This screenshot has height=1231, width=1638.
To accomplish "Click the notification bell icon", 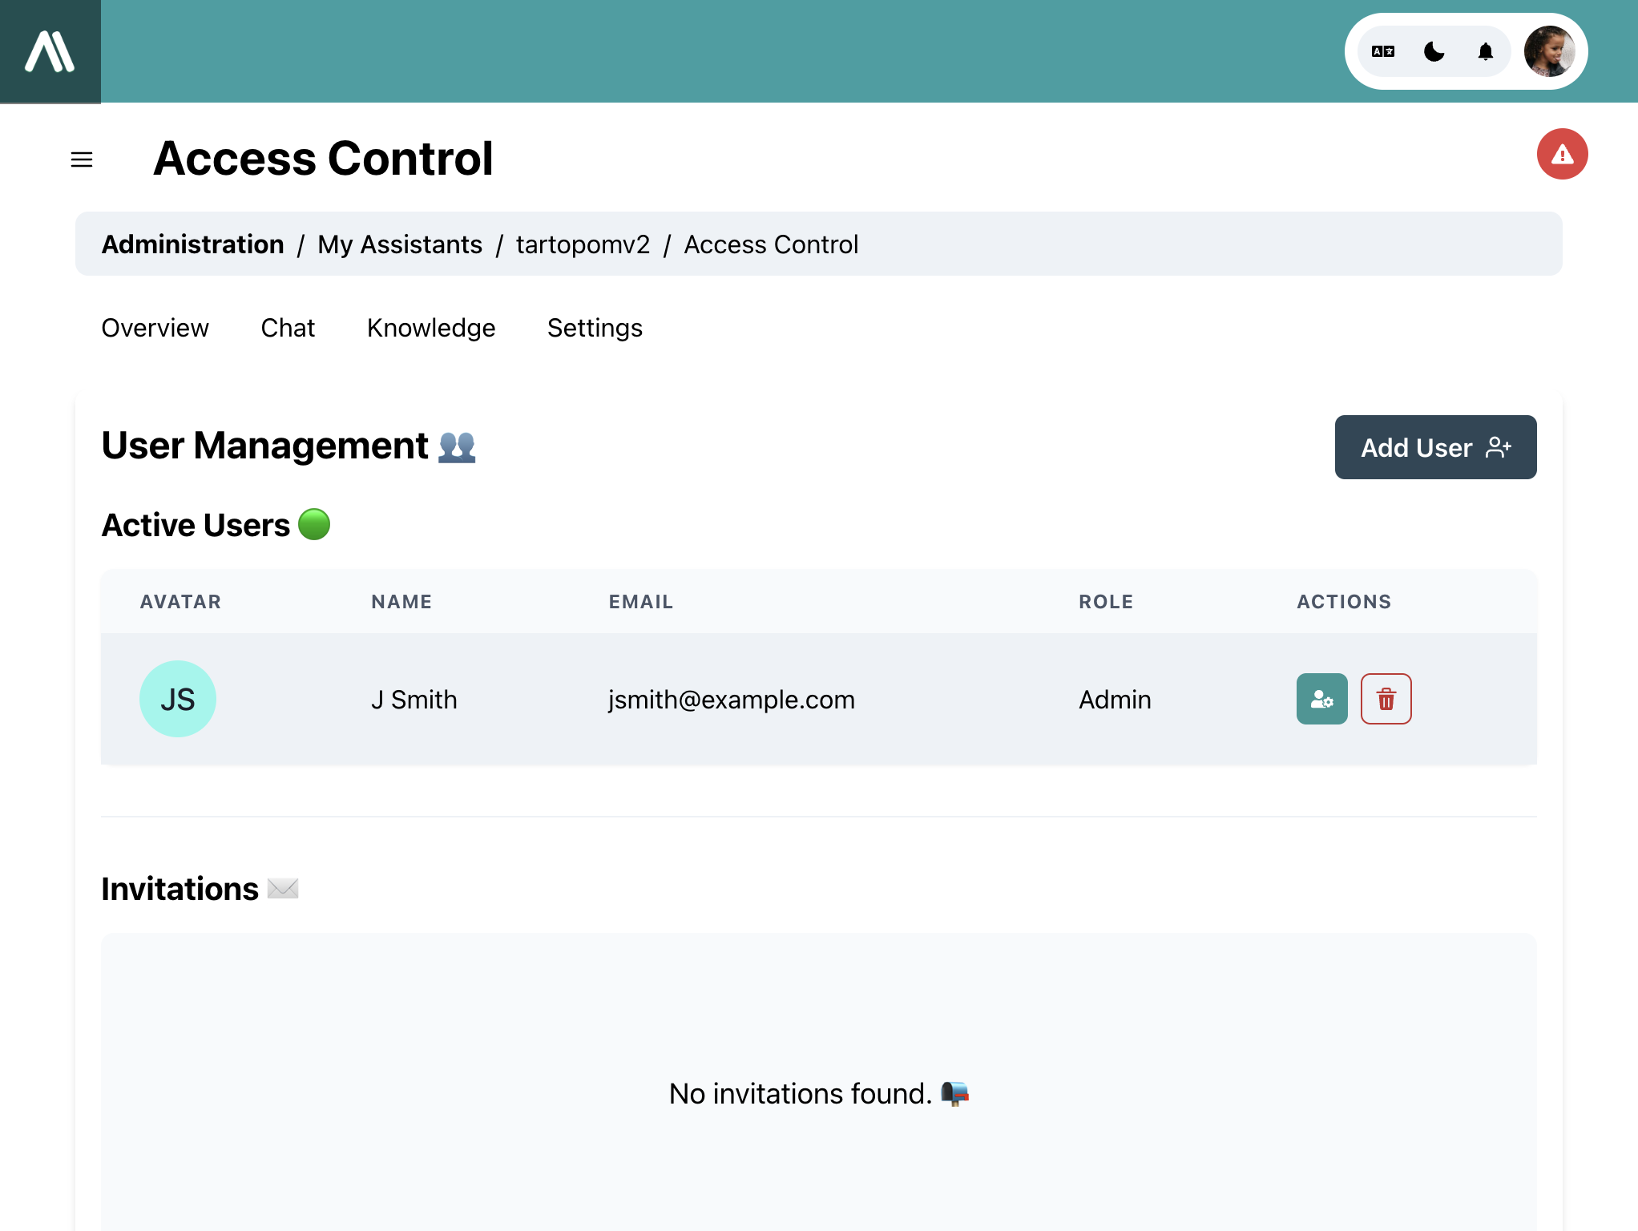I will (x=1487, y=52).
